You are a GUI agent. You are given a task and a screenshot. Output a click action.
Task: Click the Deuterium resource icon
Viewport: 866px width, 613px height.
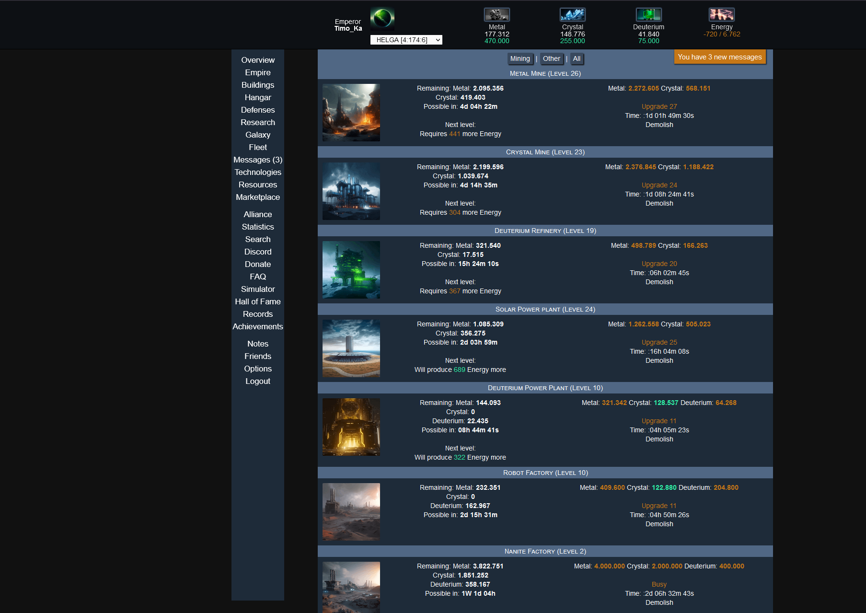tap(648, 15)
